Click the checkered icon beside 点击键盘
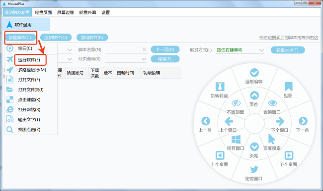 9,99
